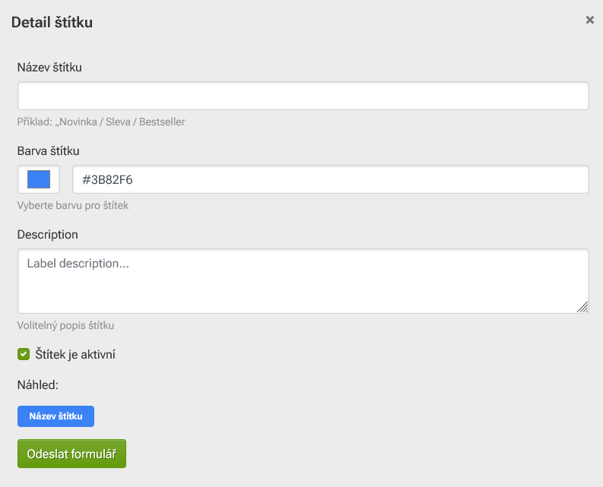Click the white checkmark inside the checkbox
Screen dimensions: 603x487
click(24, 354)
